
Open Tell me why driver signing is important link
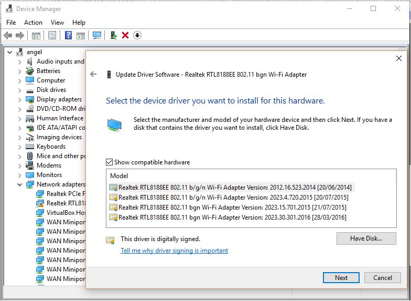click(x=174, y=250)
